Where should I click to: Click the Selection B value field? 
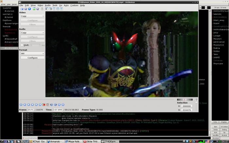point(187,110)
